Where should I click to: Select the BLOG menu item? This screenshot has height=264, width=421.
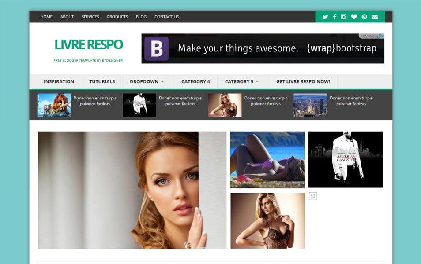pyautogui.click(x=141, y=17)
